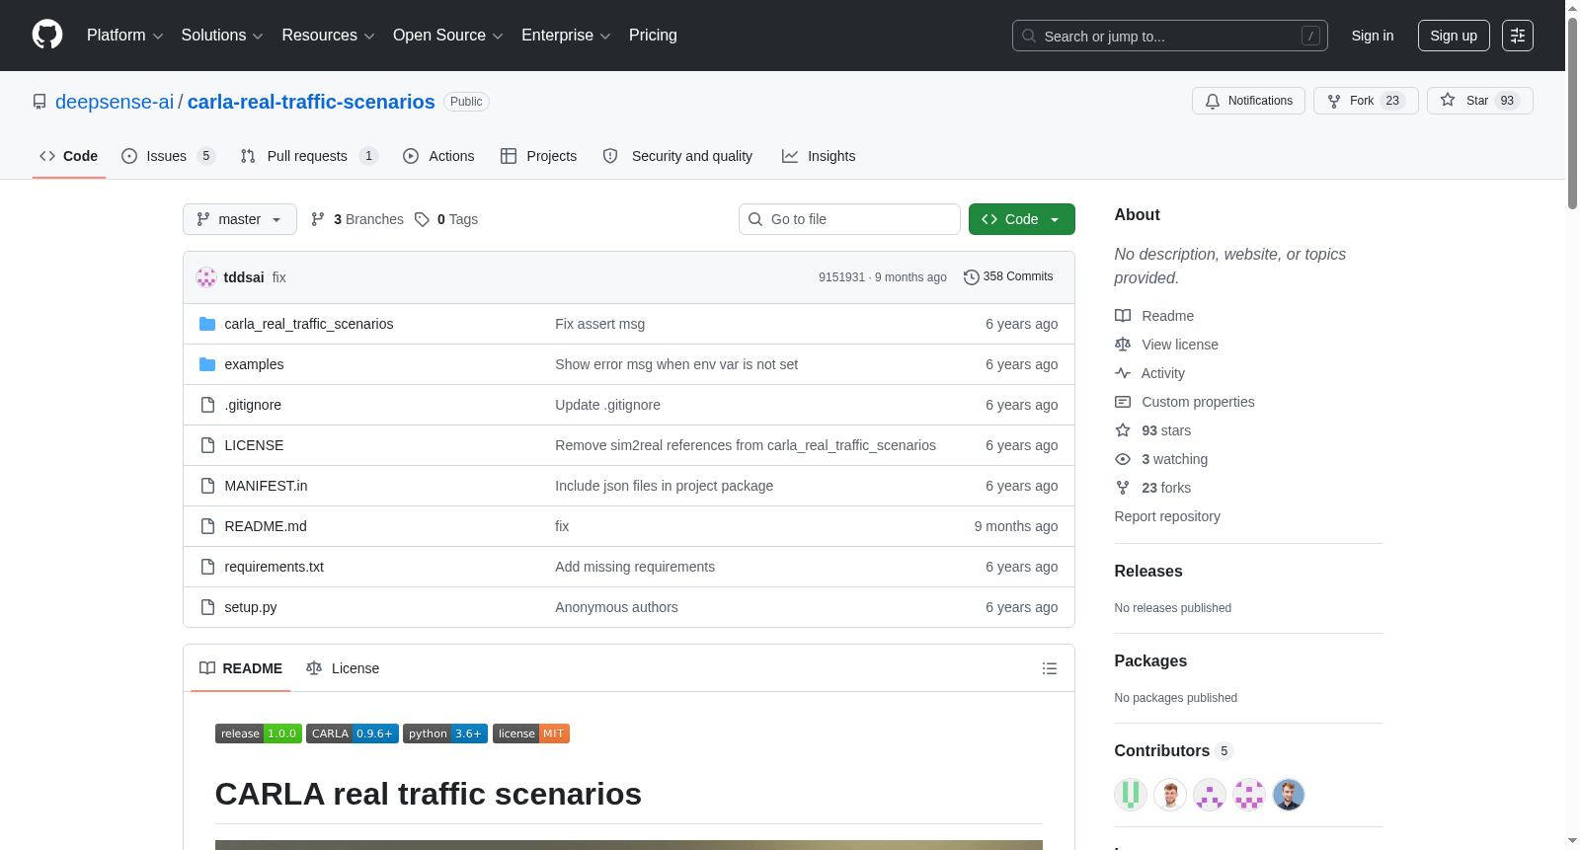Image resolution: width=1580 pixels, height=850 pixels.
Task: Open the stars icon beside 93 stars
Action: (x=1123, y=430)
